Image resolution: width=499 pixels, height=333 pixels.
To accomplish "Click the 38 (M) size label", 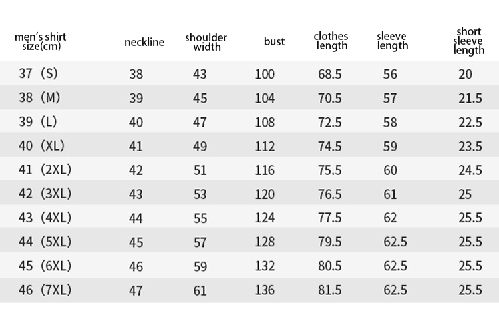I will click(x=39, y=97).
